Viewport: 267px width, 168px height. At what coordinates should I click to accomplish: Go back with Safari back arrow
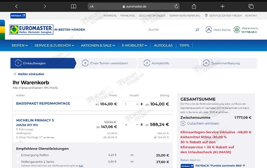coord(16,6)
